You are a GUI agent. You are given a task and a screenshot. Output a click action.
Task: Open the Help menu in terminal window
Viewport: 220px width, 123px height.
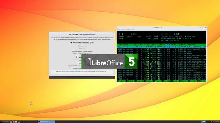[132, 30]
